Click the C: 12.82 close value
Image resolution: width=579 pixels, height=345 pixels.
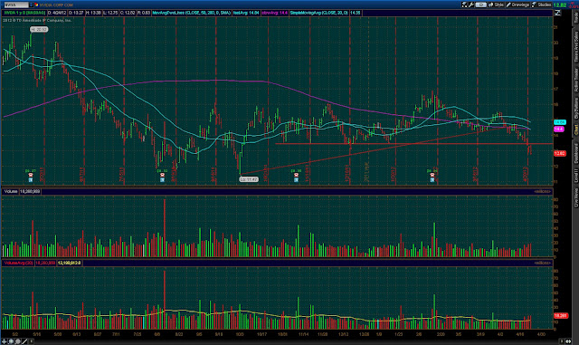(x=128, y=13)
